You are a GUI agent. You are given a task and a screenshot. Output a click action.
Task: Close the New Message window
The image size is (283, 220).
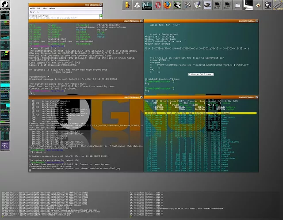click(x=100, y=4)
